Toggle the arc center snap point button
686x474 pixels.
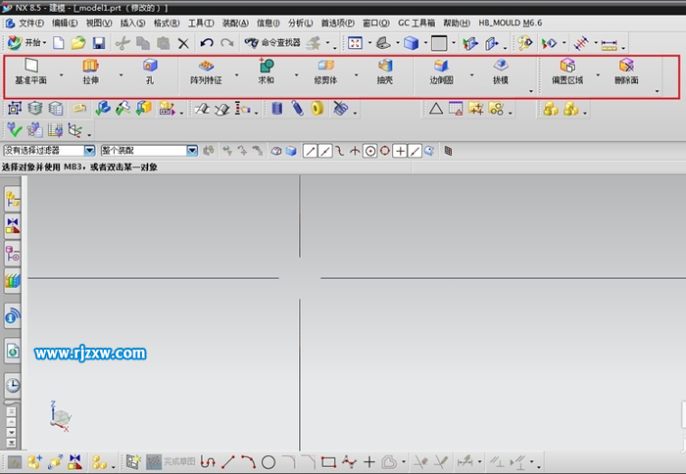pos(370,151)
